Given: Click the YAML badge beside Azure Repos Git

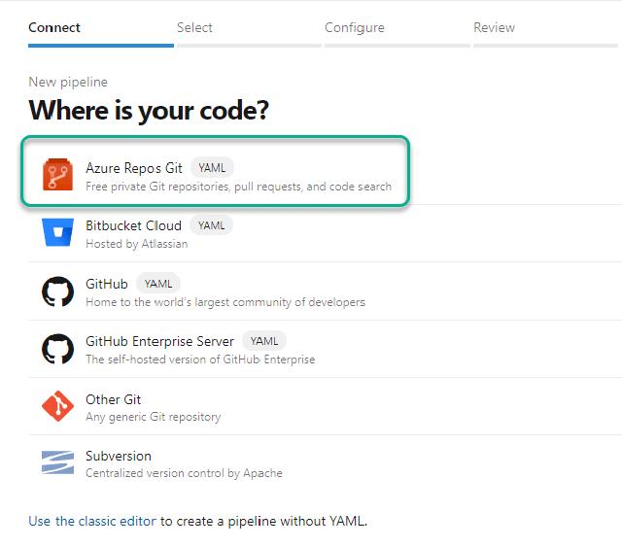Looking at the screenshot, I should click(212, 168).
